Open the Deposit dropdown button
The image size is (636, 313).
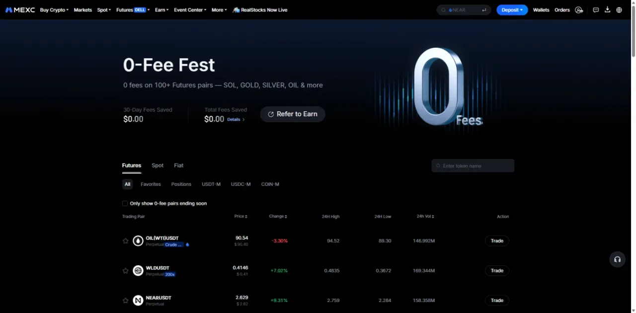coord(512,10)
